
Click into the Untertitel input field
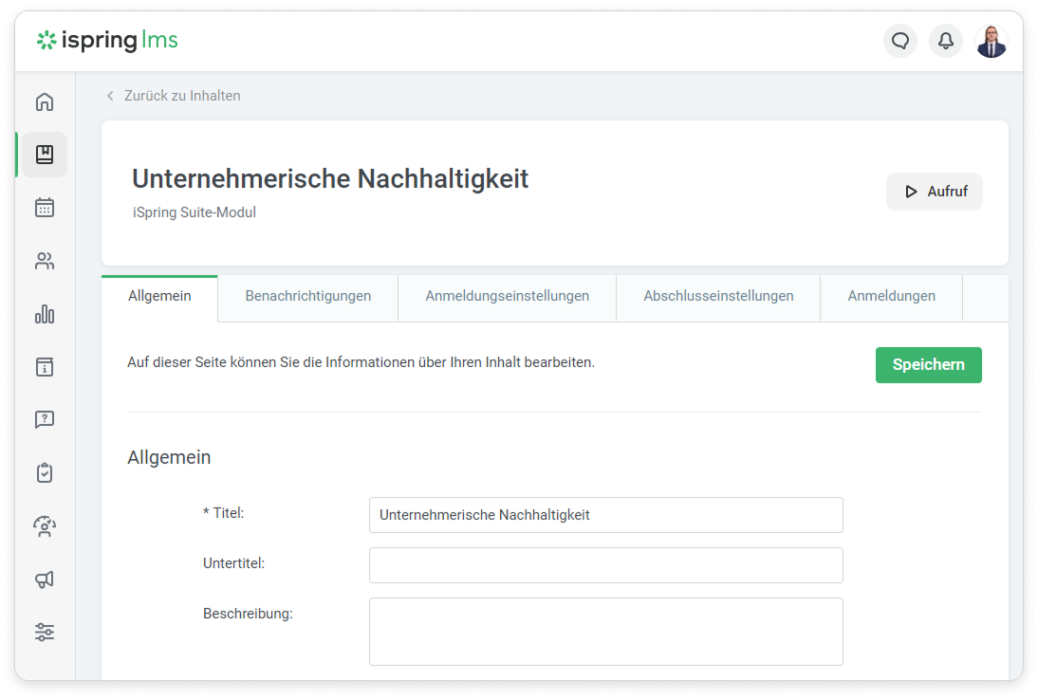pos(605,565)
